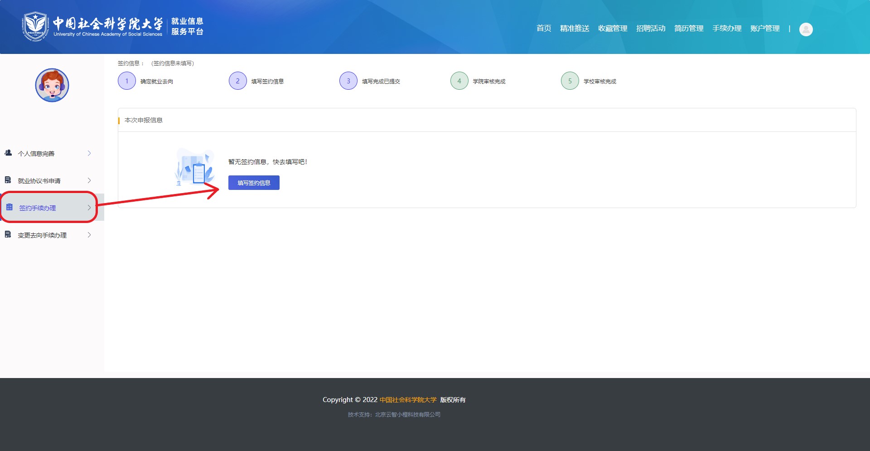This screenshot has height=451, width=870.
Task: Go to 简历管理 in top navigation
Action: [689, 29]
